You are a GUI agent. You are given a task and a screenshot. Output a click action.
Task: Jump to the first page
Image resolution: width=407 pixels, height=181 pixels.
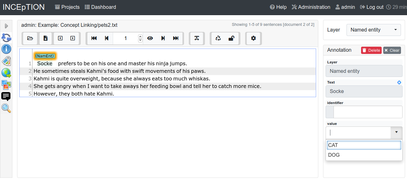coord(94,38)
